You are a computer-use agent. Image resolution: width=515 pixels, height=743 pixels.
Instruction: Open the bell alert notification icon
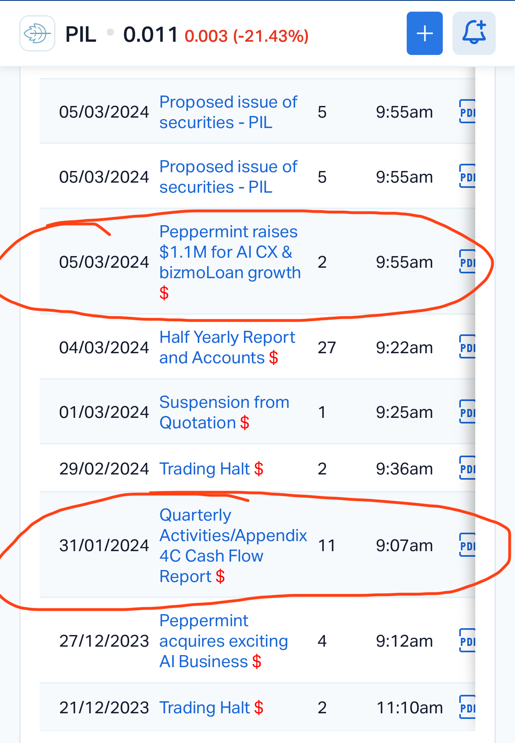pos(474,33)
